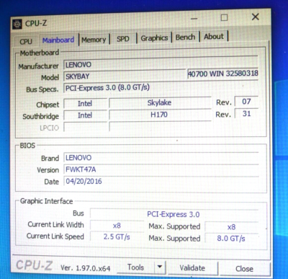288x279 pixels.
Task: Click the Validate button
Action: click(x=192, y=268)
